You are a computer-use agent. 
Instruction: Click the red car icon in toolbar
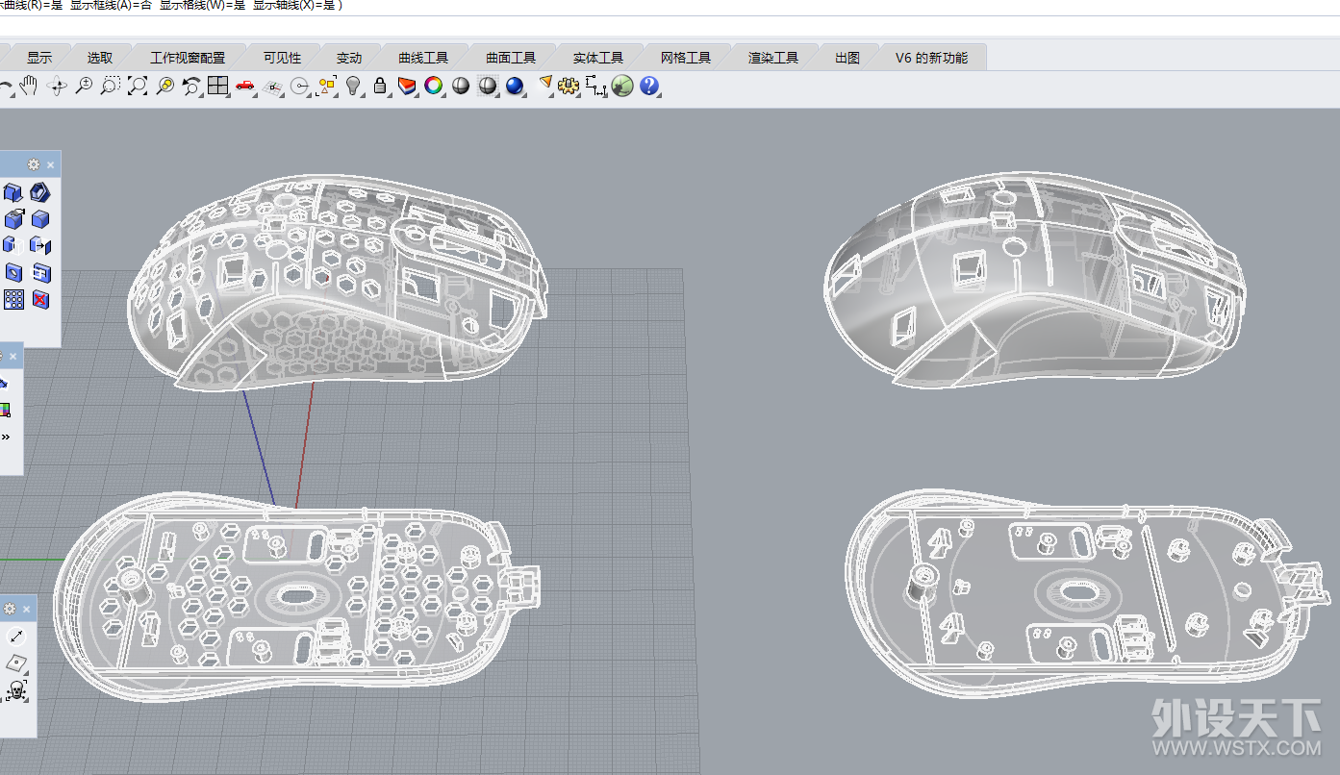point(245,87)
